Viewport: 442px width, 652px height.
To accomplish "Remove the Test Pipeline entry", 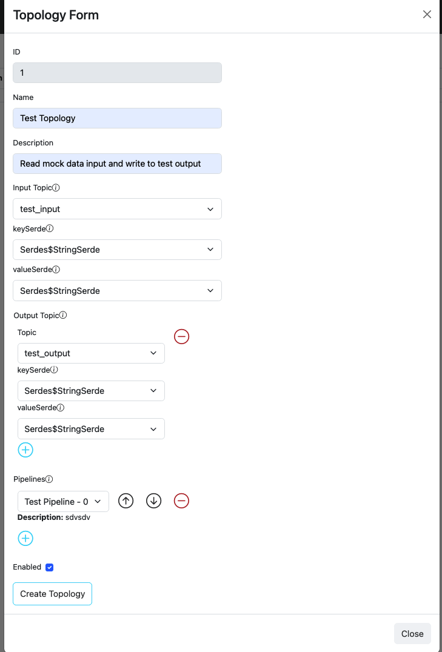I will 181,501.
